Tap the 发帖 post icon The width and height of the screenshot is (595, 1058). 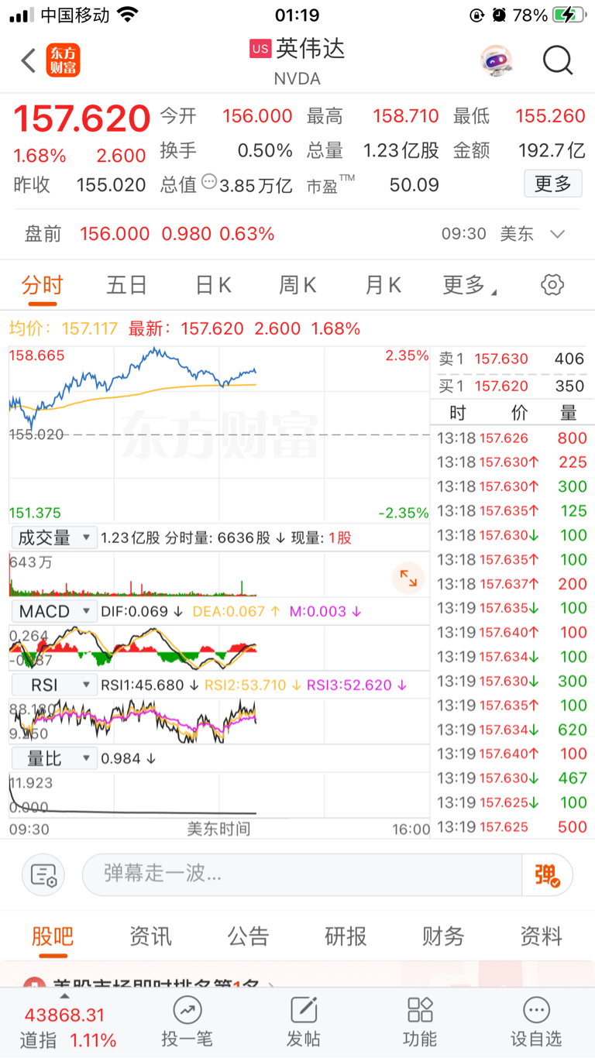(304, 1022)
